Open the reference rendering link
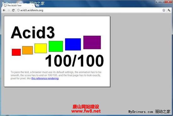This screenshot has height=116, width=173. [45, 78]
